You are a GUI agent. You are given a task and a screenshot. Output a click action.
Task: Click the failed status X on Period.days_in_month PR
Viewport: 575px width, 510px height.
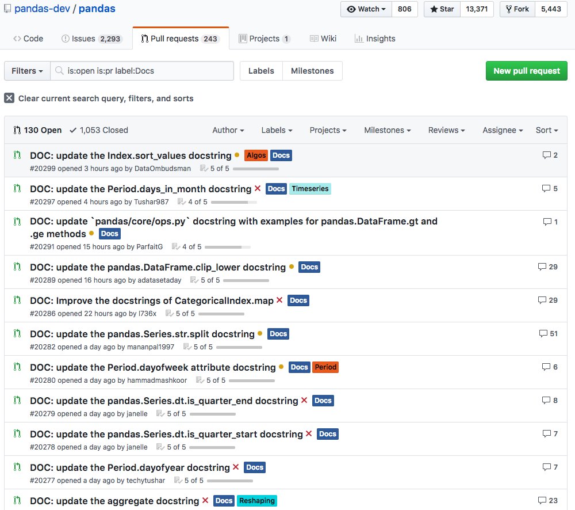click(x=258, y=188)
